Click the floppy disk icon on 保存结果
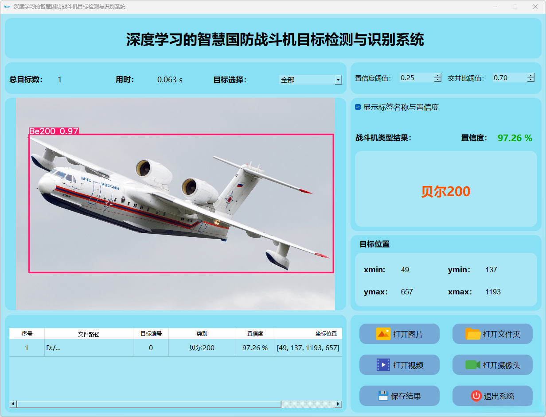 tap(383, 396)
